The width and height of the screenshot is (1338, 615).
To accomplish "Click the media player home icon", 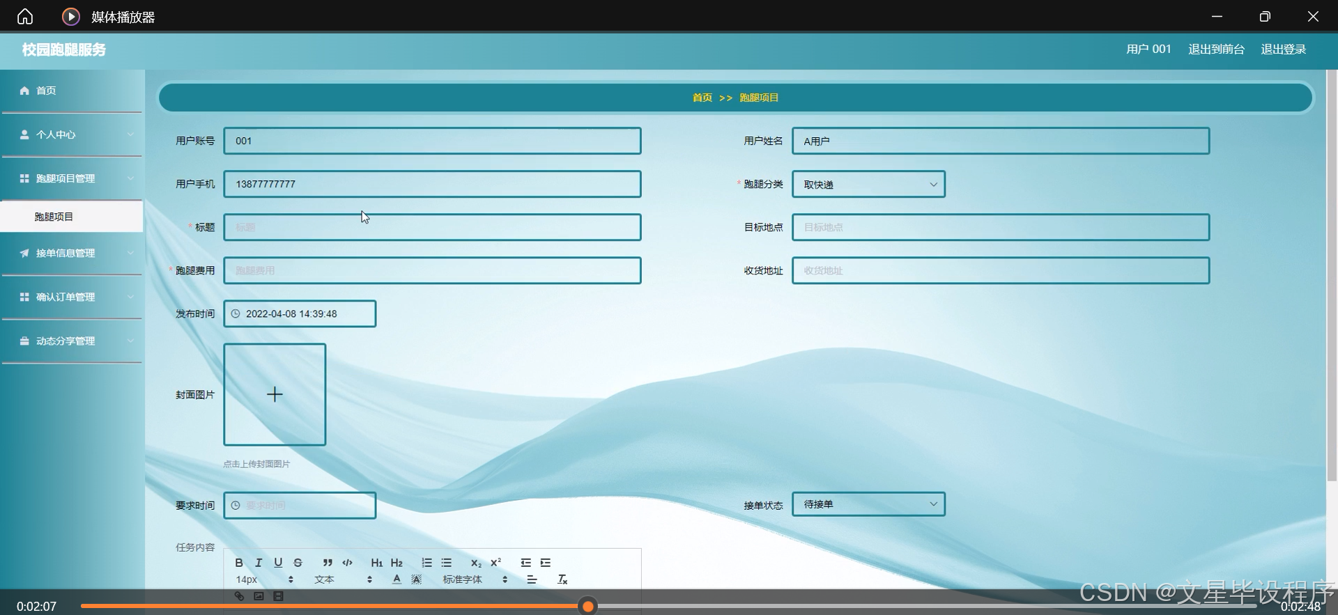I will (x=25, y=16).
